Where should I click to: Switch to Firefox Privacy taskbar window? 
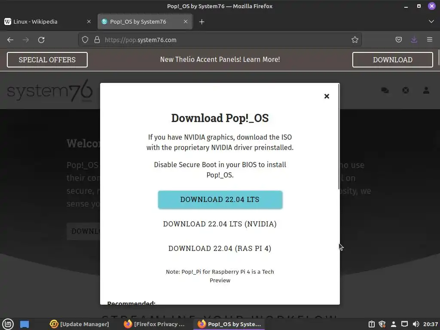coord(154,324)
